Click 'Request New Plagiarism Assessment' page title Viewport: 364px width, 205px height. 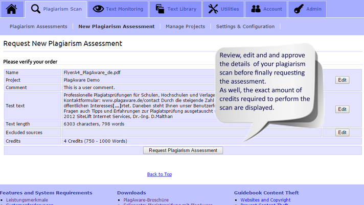pyautogui.click(x=63, y=43)
